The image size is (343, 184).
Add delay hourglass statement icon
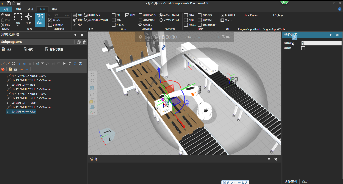80,64
